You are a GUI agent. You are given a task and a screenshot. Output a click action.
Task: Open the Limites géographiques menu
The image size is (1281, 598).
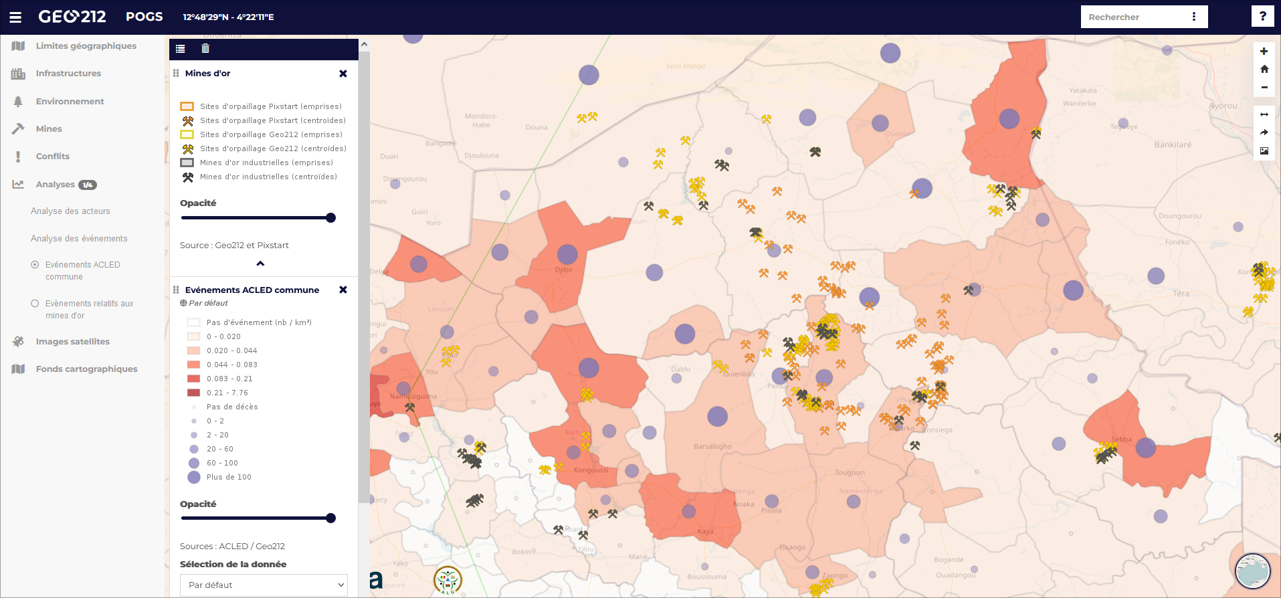pyautogui.click(x=86, y=46)
